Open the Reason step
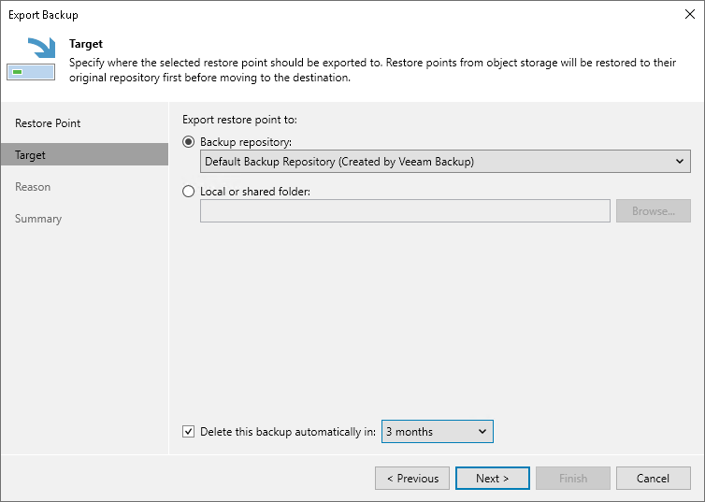 click(33, 187)
